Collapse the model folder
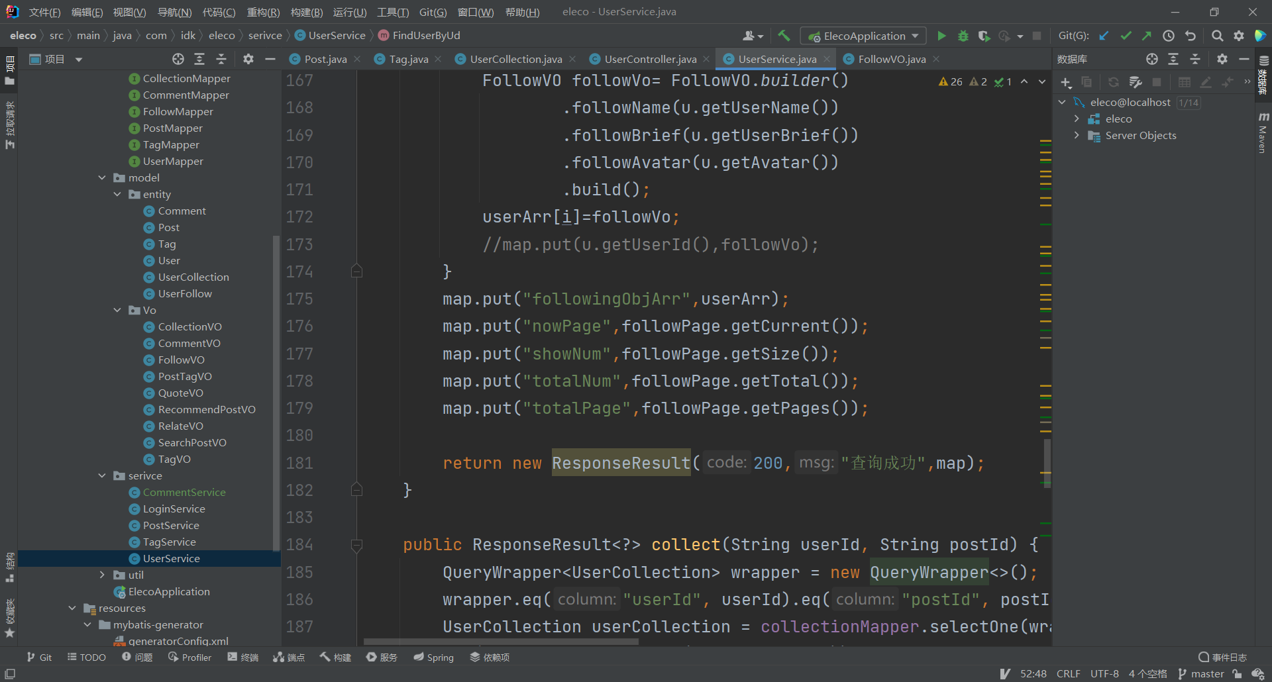 coord(102,177)
